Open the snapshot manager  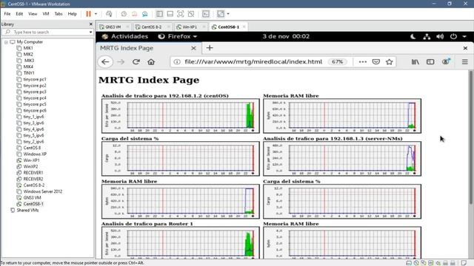145,14
